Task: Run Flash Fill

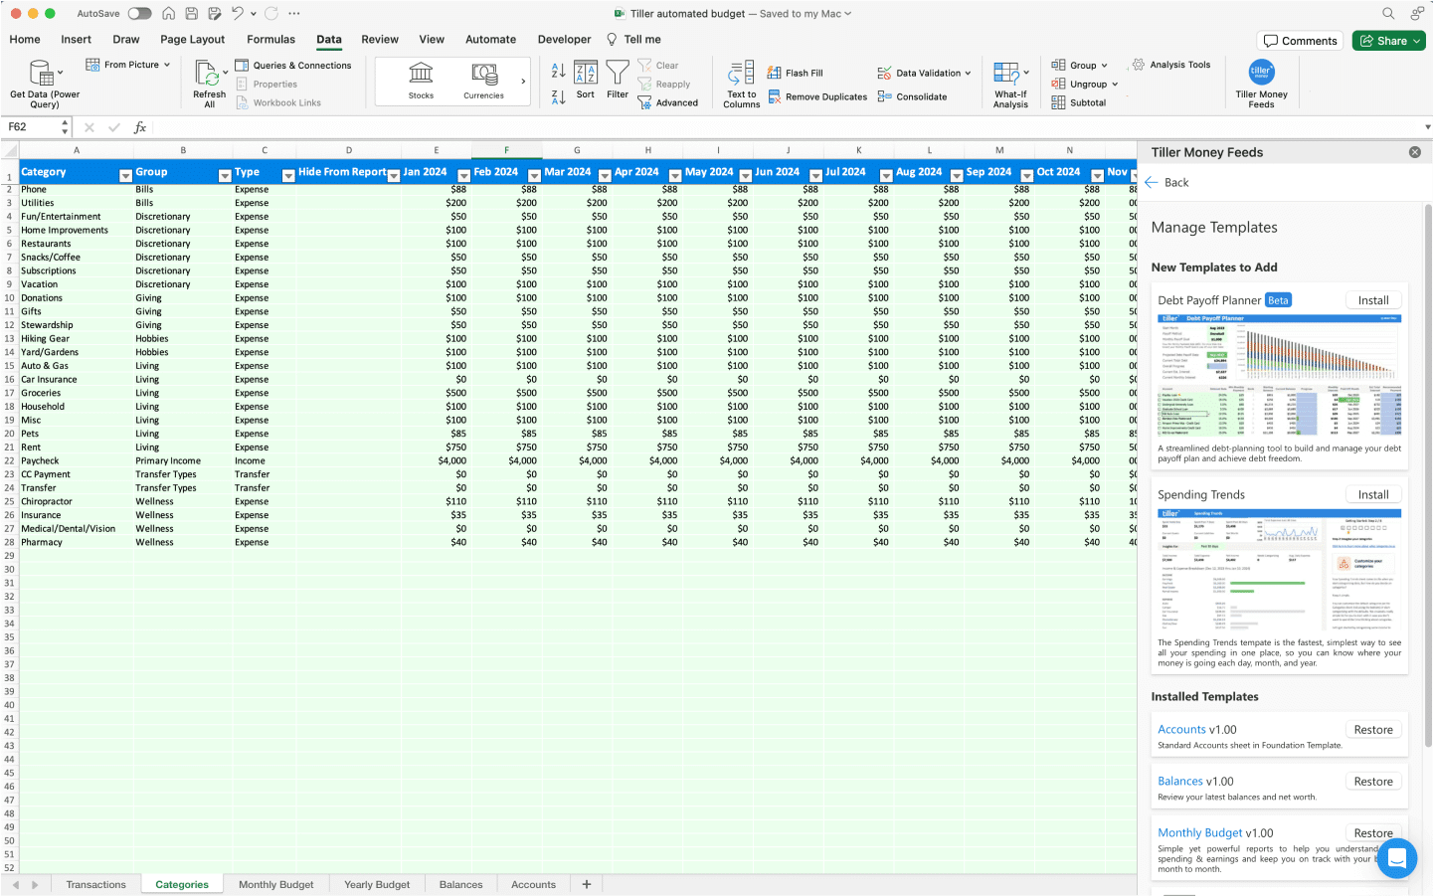Action: (795, 73)
